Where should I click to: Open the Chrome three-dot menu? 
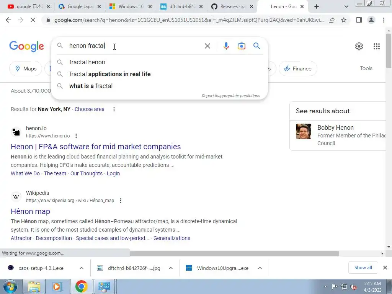pos(384,20)
